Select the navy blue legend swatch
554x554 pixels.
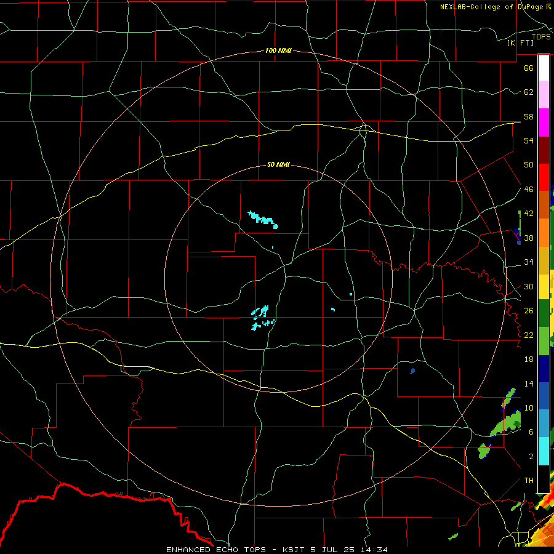544,369
